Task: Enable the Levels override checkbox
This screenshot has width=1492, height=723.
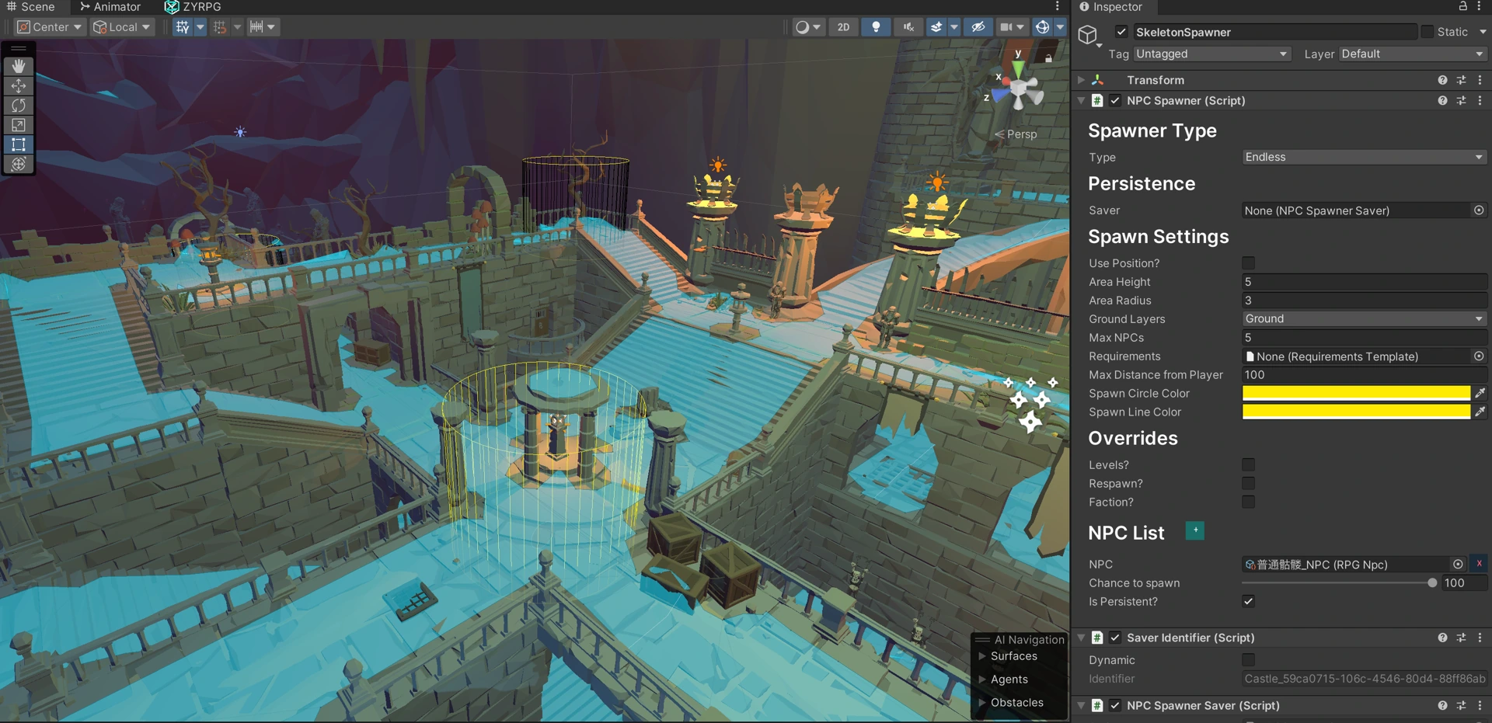Action: tap(1248, 464)
